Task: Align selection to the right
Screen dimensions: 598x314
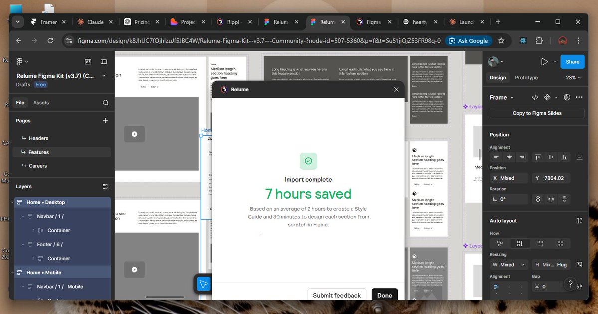Action: click(522, 157)
